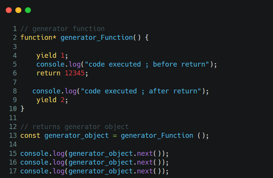
Task: Click the comment '// generator function'
Action: [x=63, y=29]
